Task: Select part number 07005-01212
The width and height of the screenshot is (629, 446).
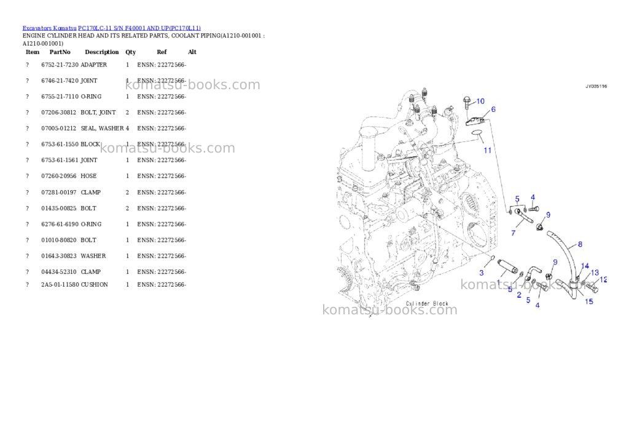Action: click(x=58, y=129)
